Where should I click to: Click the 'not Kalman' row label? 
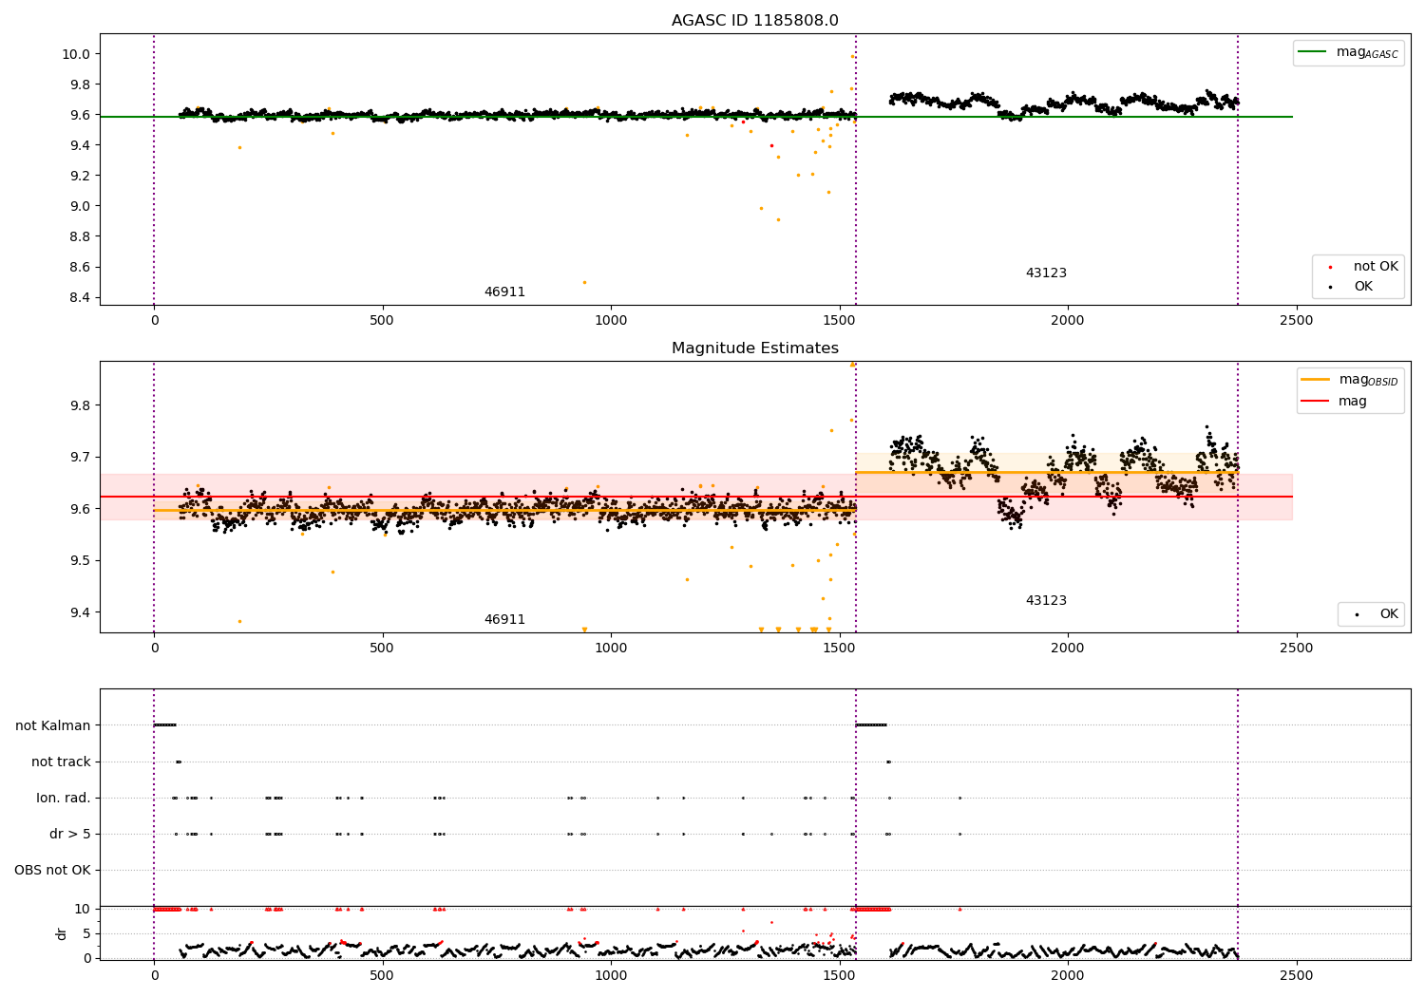[x=53, y=726]
